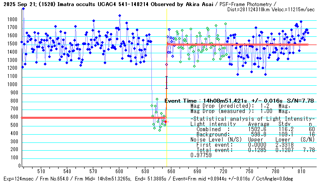The height and width of the screenshot is (184, 321).
Task: Click the Background light intensity row
Action: point(252,134)
